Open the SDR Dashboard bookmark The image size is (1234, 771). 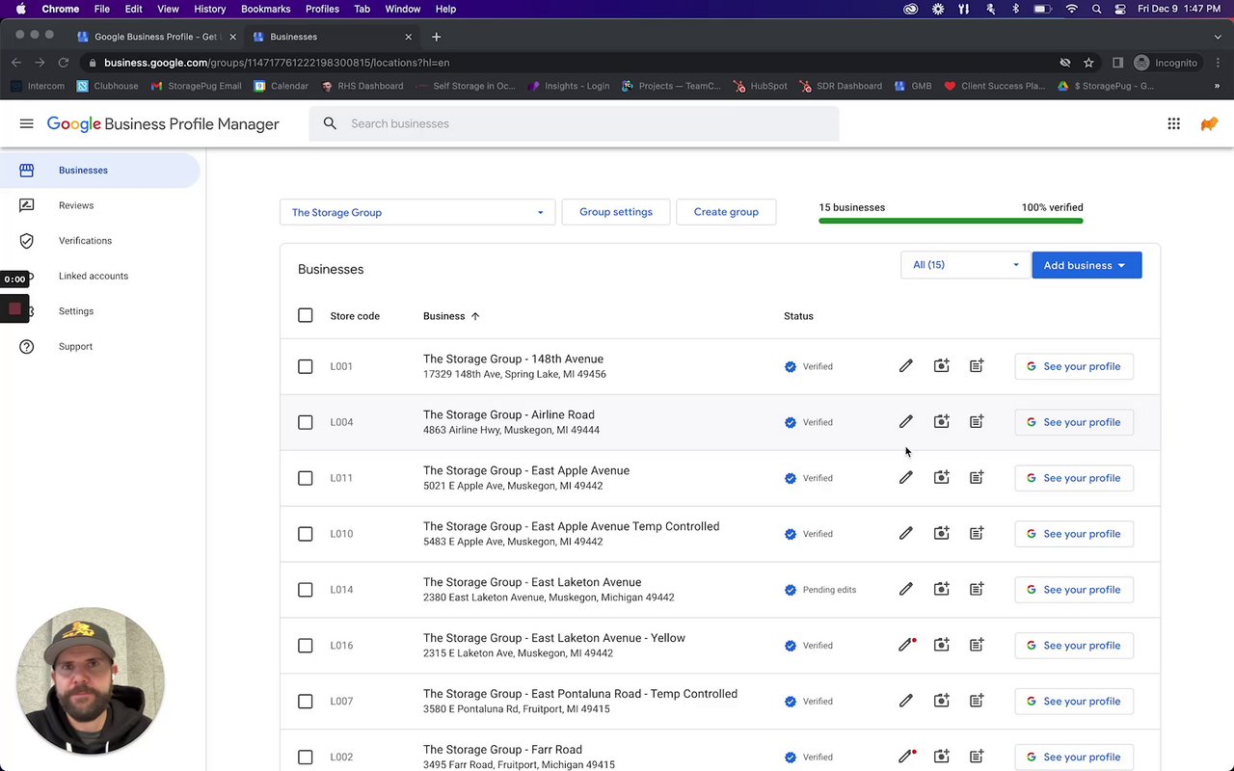(841, 86)
